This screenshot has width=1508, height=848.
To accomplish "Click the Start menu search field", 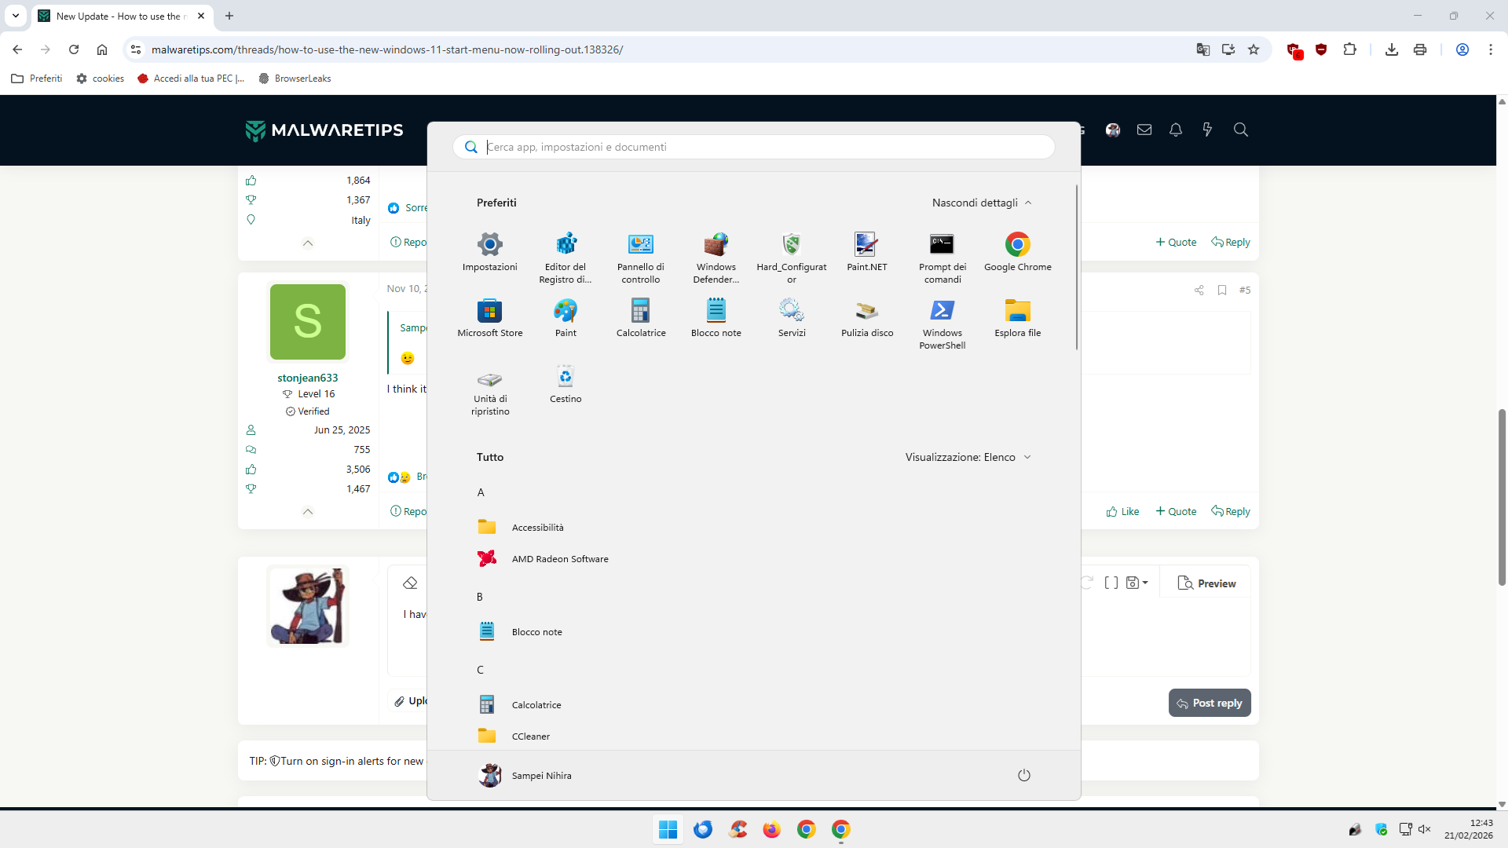I will click(x=754, y=147).
